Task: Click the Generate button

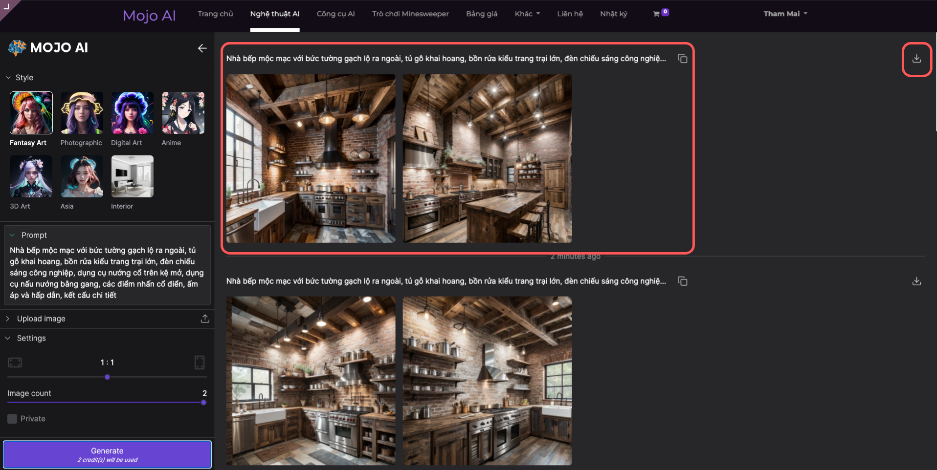Action: coord(107,454)
